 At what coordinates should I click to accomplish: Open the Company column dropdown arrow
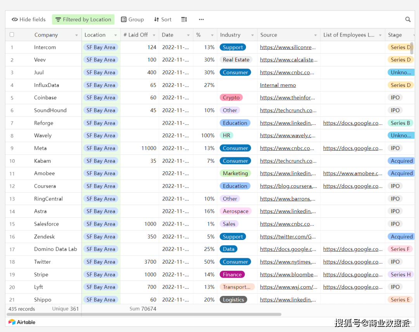click(x=76, y=35)
